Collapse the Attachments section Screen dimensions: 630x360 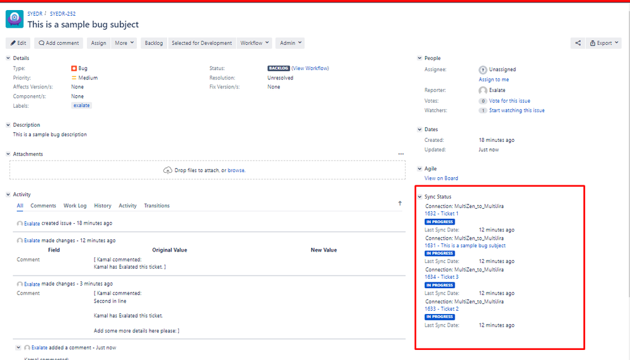click(8, 154)
